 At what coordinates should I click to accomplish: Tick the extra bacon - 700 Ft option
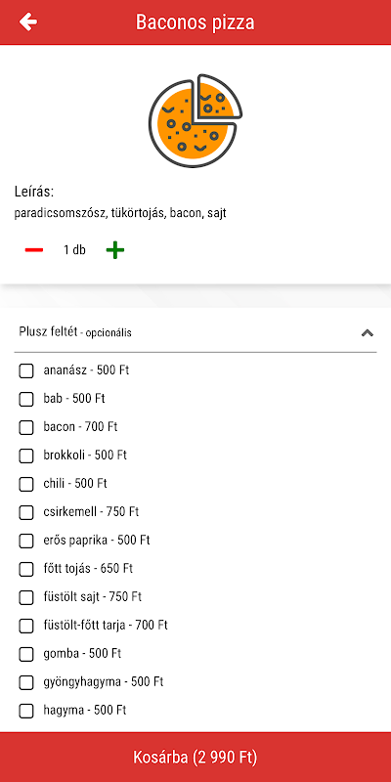tap(26, 427)
